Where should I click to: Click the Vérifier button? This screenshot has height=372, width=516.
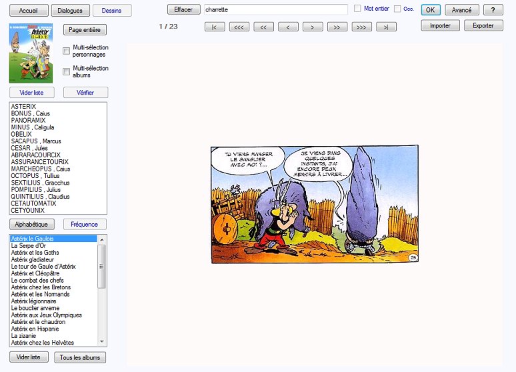pos(85,93)
